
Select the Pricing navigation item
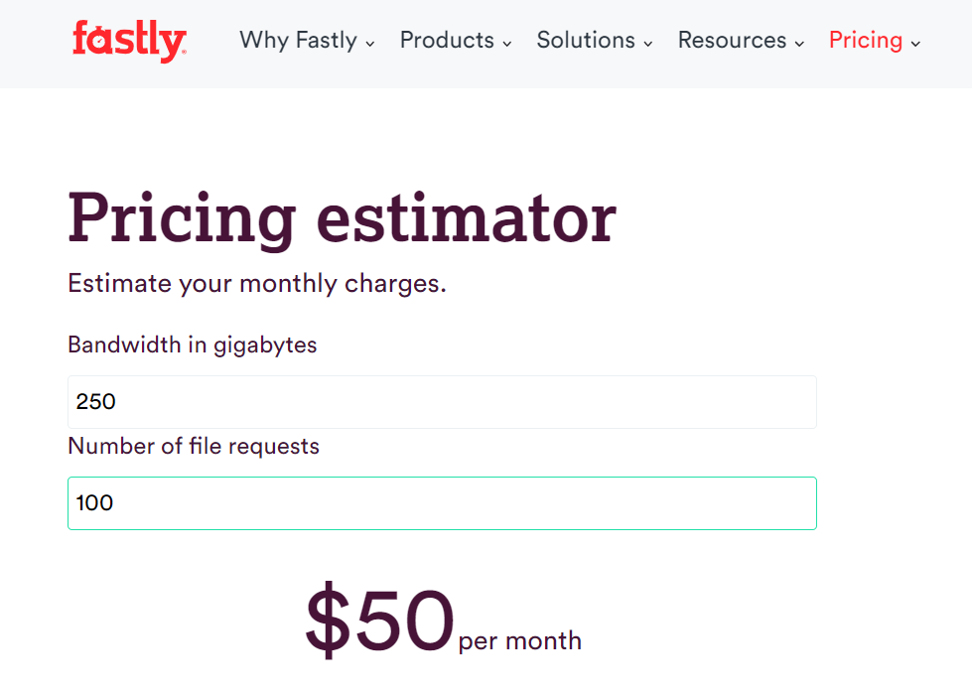866,41
